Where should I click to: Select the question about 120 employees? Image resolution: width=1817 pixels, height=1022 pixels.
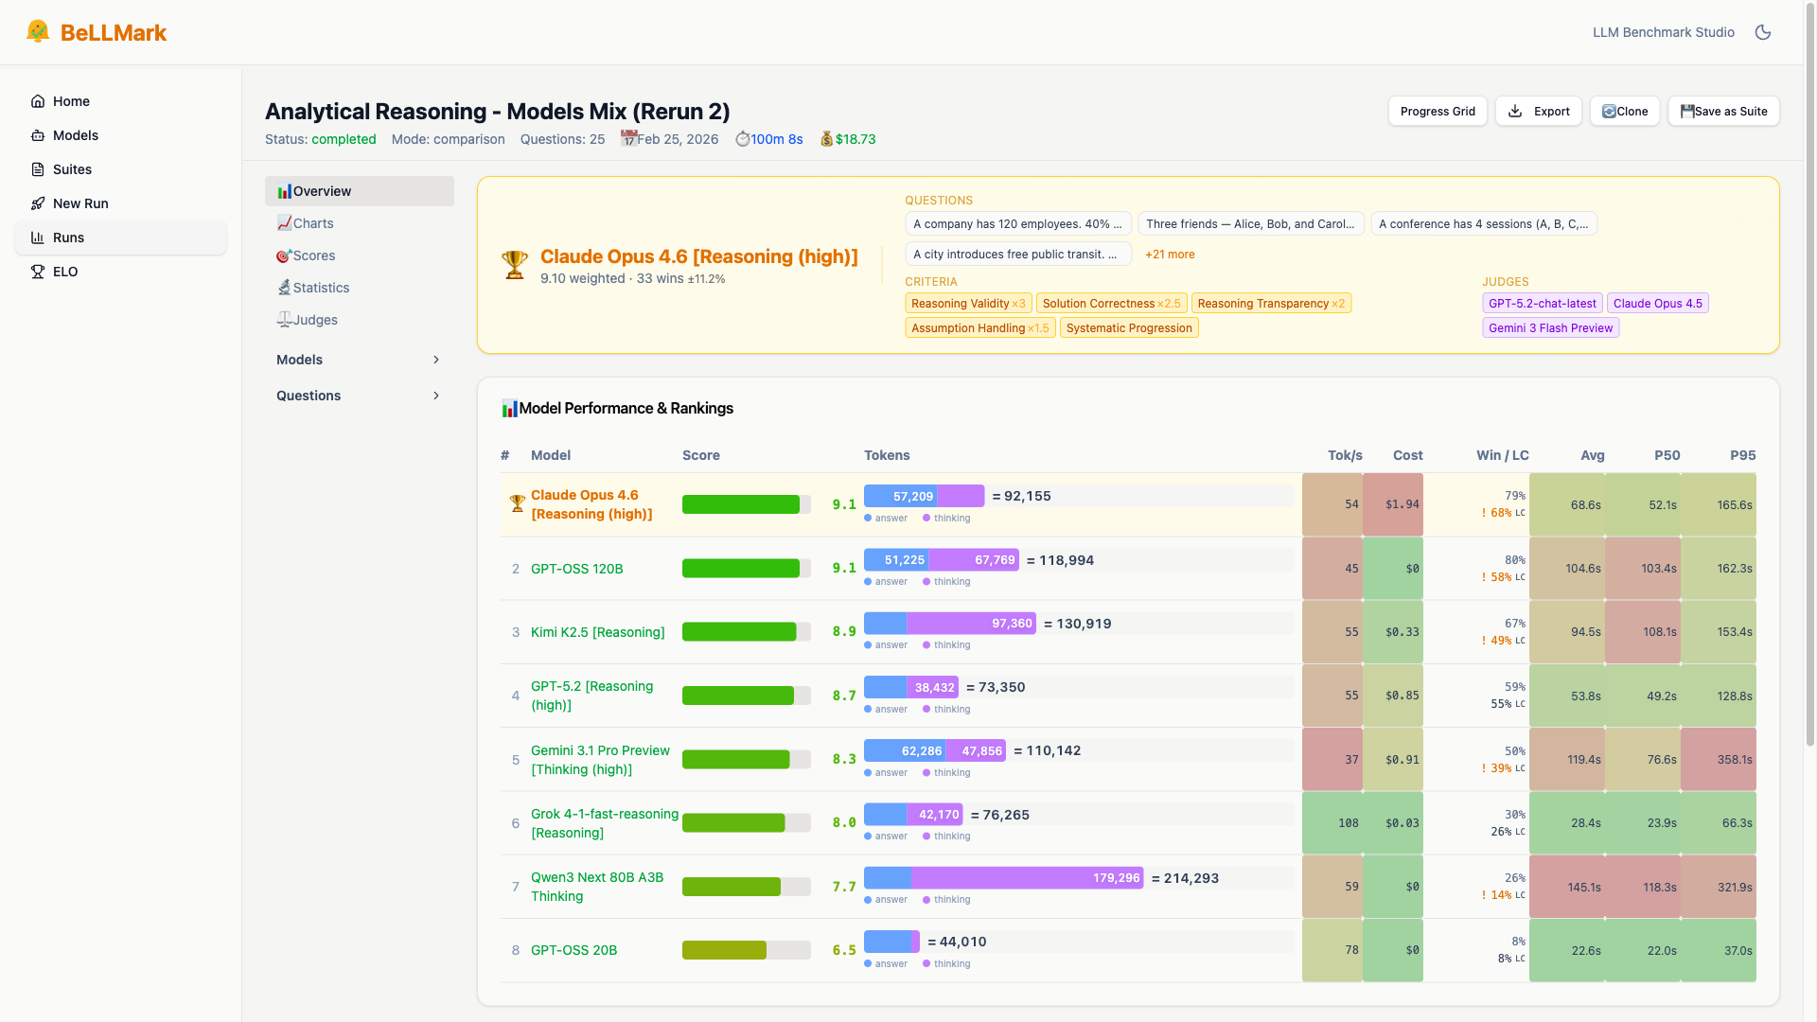1018,223
